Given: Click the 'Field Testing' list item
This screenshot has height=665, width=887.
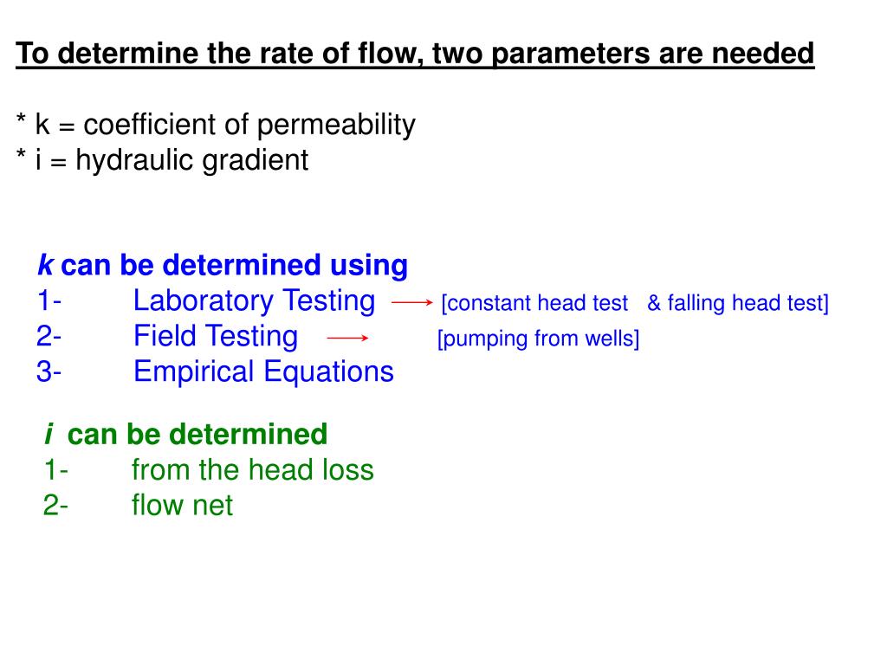Looking at the screenshot, I should [216, 337].
